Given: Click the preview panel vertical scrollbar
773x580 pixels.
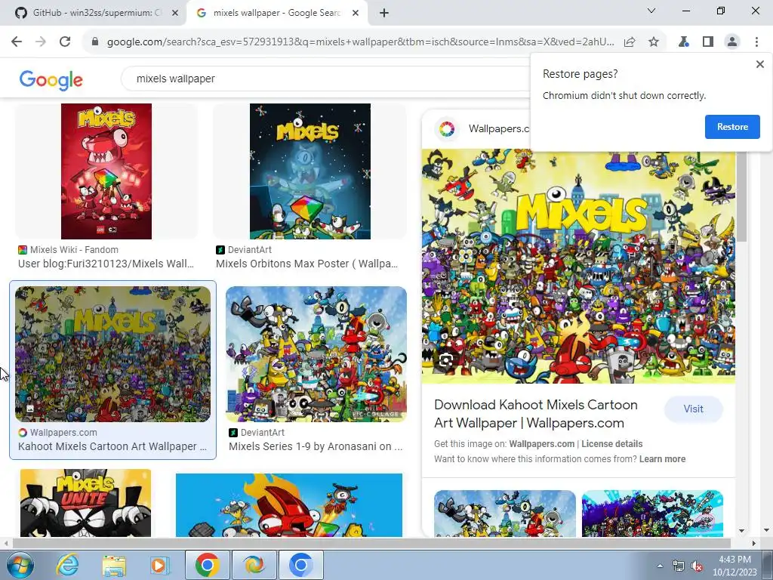Looking at the screenshot, I should click(x=742, y=197).
